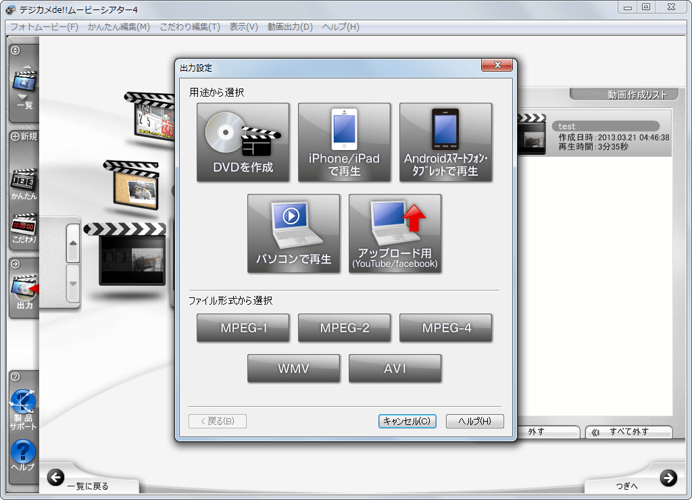The height and width of the screenshot is (500, 692).
Task: Click the つぎへ next arrow
Action: tap(668, 478)
